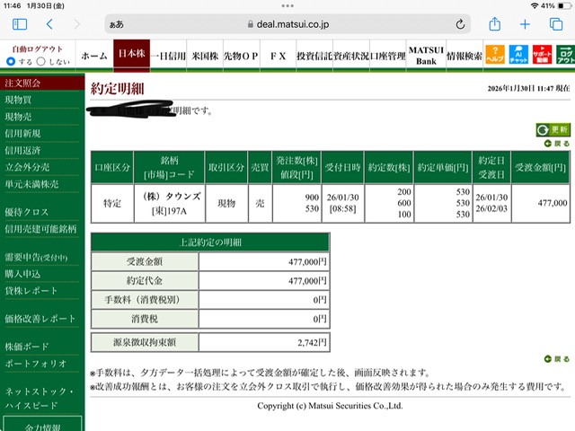
Task: Reload the page with the refresh icon
Action: tap(460, 24)
